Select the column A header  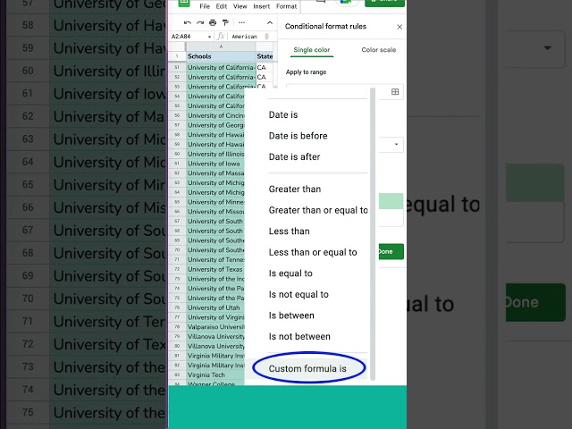tap(221, 46)
